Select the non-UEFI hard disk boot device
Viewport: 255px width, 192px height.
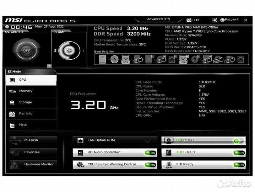pos(102,59)
